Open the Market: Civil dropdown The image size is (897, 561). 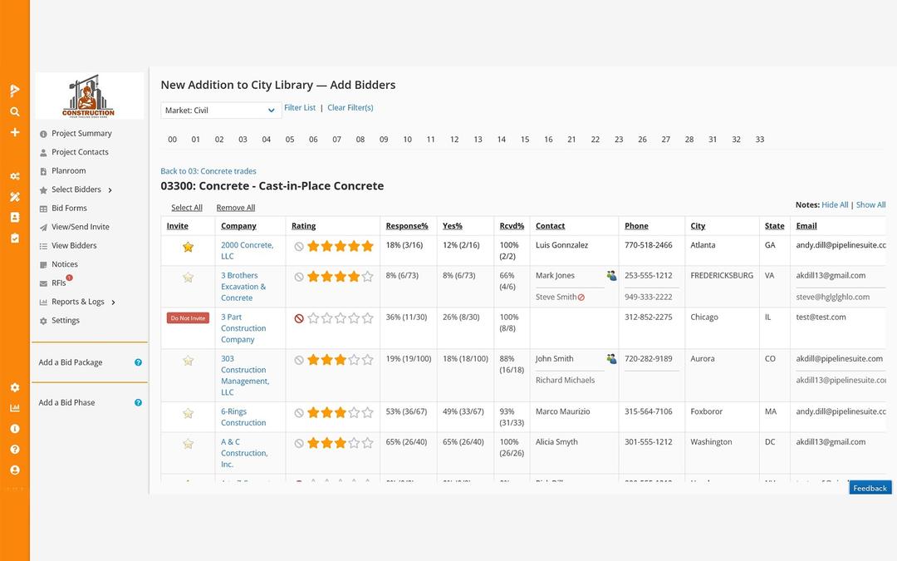pyautogui.click(x=221, y=111)
